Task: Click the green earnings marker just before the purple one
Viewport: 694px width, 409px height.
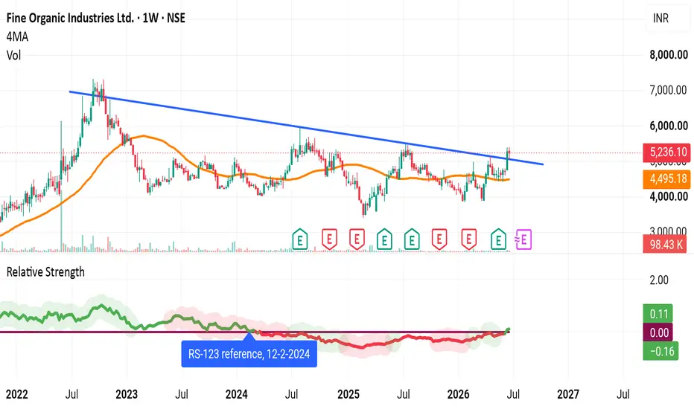Action: coord(499,239)
